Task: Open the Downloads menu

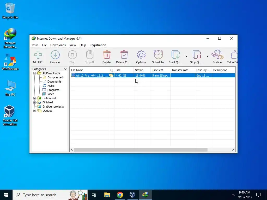Action: (x=58, y=45)
